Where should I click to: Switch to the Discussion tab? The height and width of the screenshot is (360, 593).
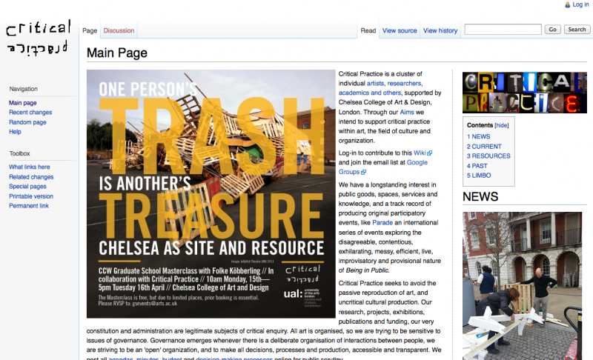click(x=119, y=30)
